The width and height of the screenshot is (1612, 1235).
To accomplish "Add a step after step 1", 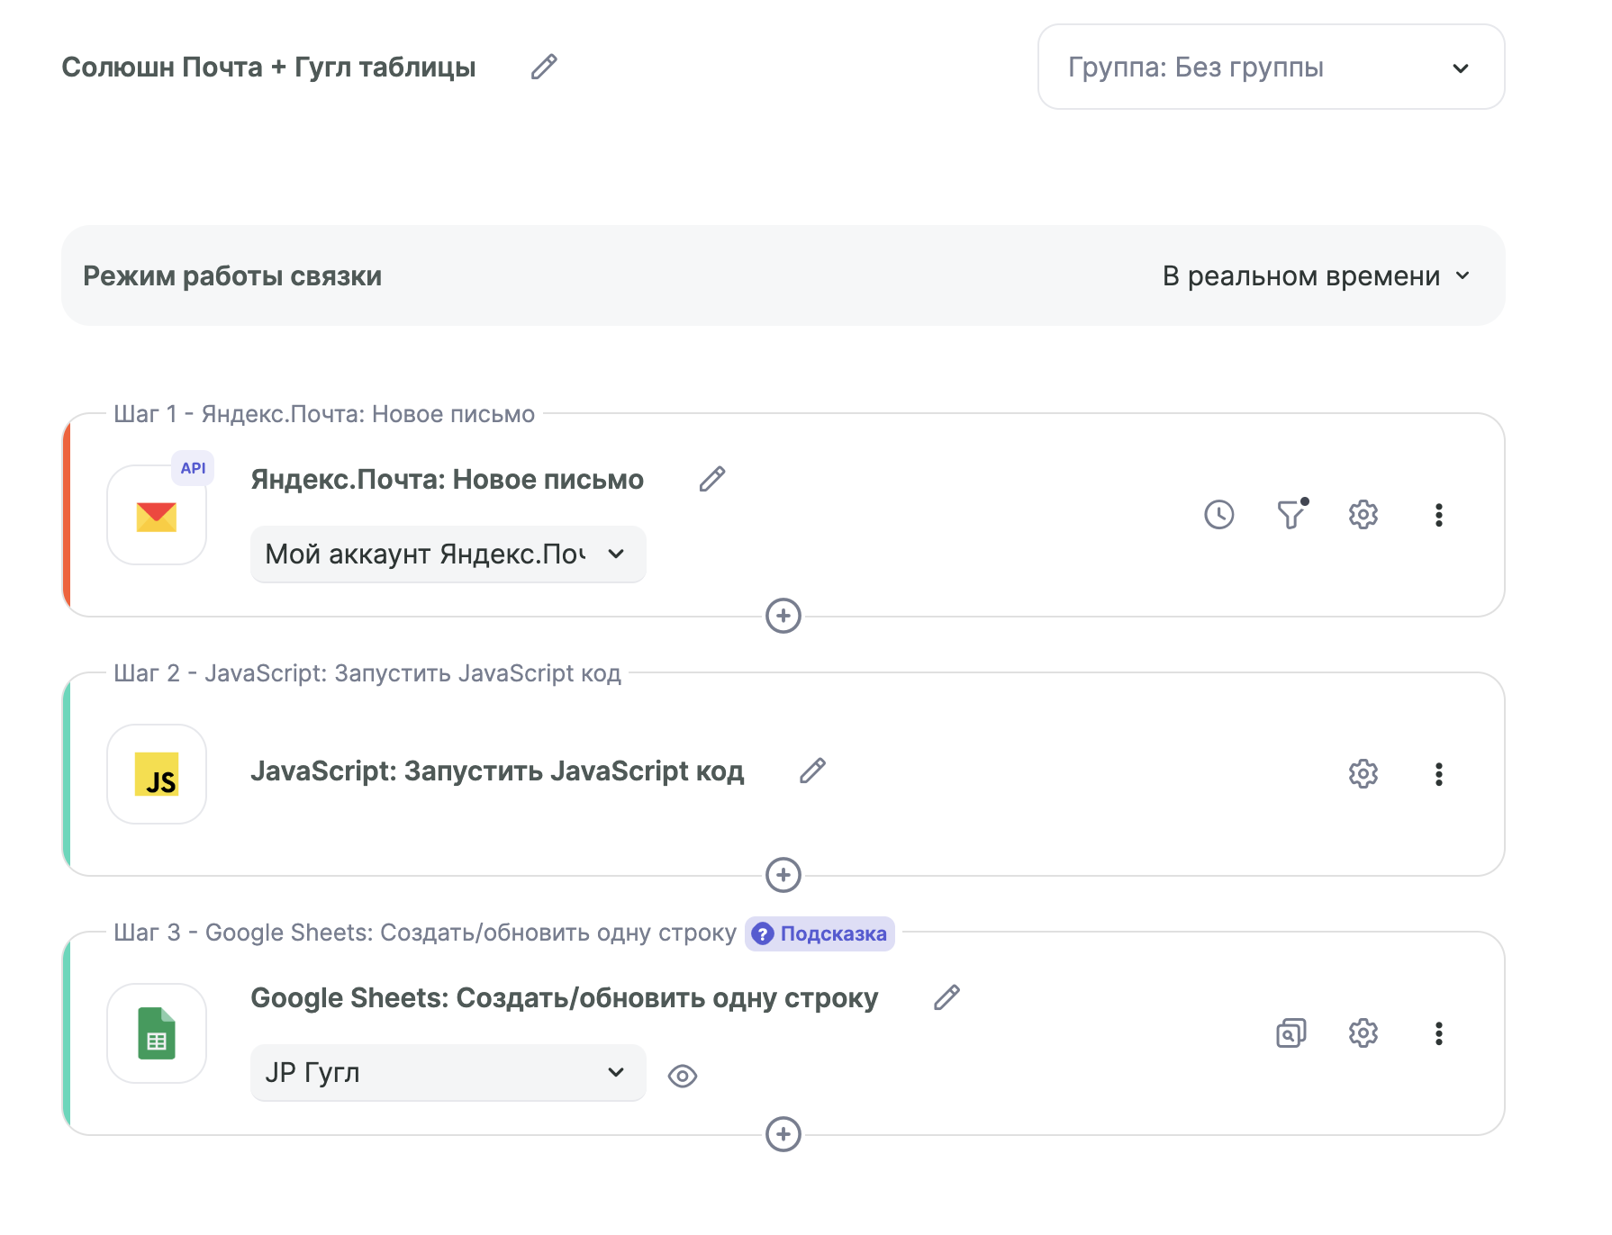I will pyautogui.click(x=783, y=616).
